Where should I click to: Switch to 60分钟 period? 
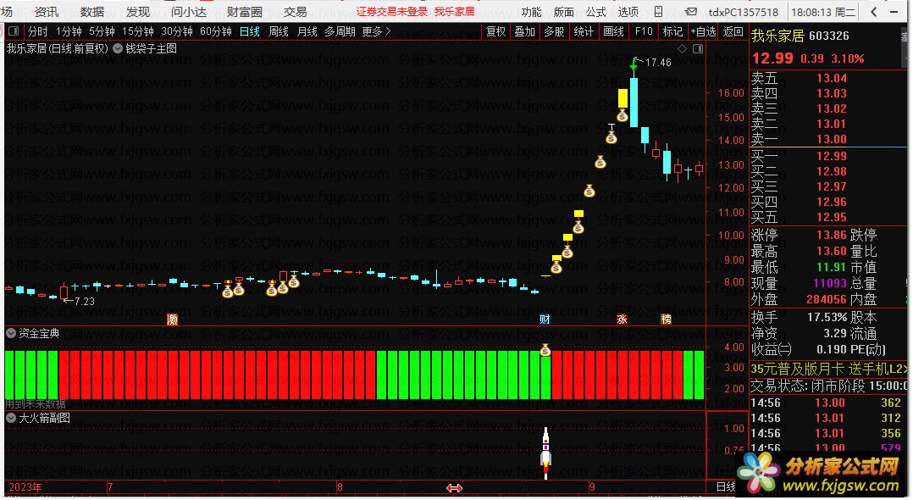click(216, 31)
